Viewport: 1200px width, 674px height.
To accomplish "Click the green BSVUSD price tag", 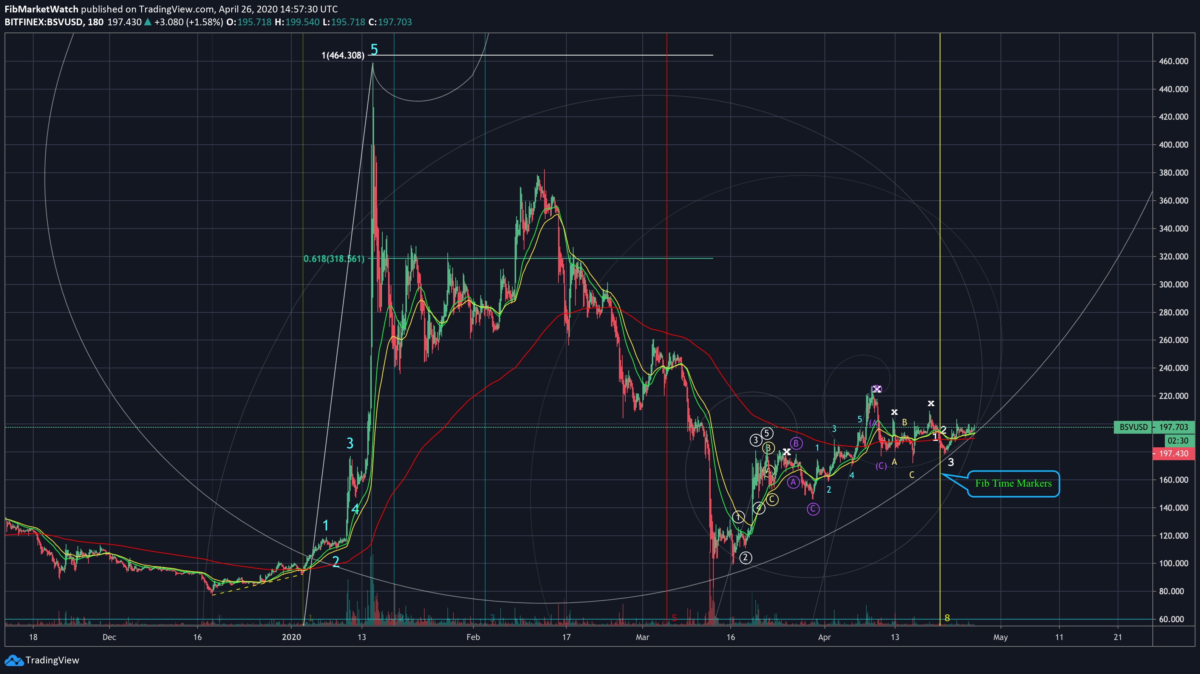I will [x=1133, y=427].
